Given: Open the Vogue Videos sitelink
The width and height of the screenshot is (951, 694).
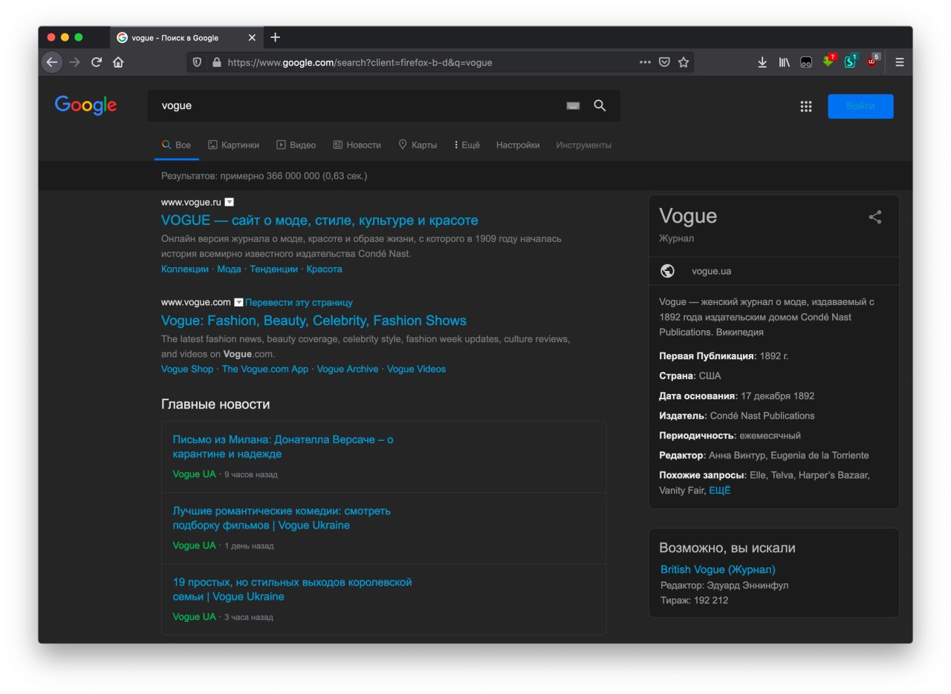Looking at the screenshot, I should [416, 369].
